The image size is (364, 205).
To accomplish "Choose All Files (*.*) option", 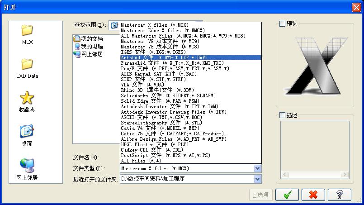I will 191,161.
